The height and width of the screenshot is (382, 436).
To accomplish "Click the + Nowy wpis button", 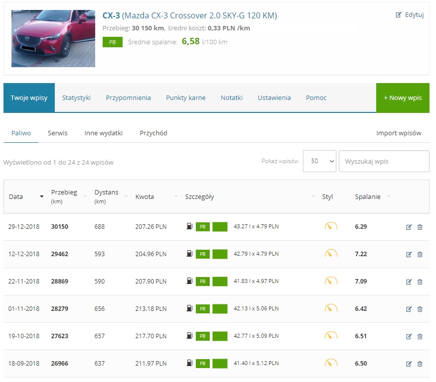I will pos(403,98).
